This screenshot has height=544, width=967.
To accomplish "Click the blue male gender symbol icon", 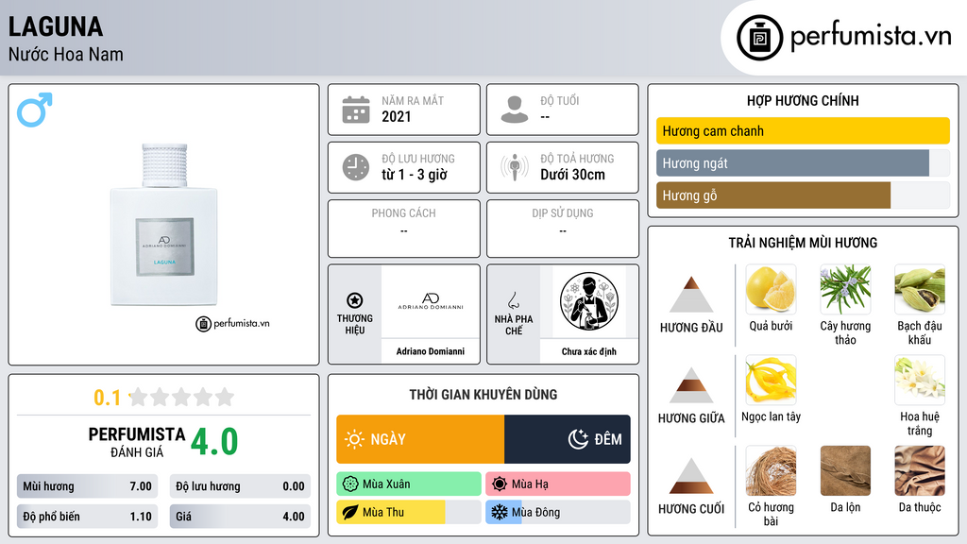I will point(35,110).
